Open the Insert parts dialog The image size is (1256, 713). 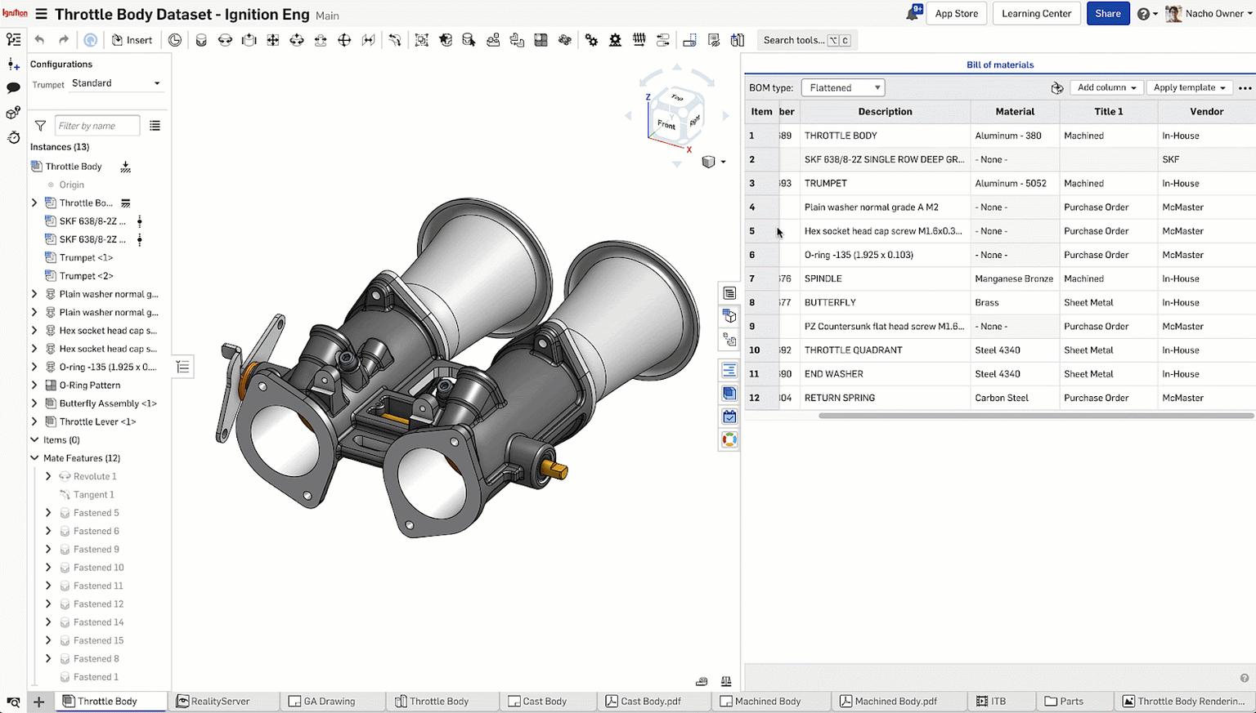(x=132, y=39)
